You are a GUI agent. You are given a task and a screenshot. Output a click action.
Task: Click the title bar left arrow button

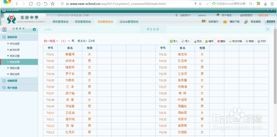[x=268, y=10]
